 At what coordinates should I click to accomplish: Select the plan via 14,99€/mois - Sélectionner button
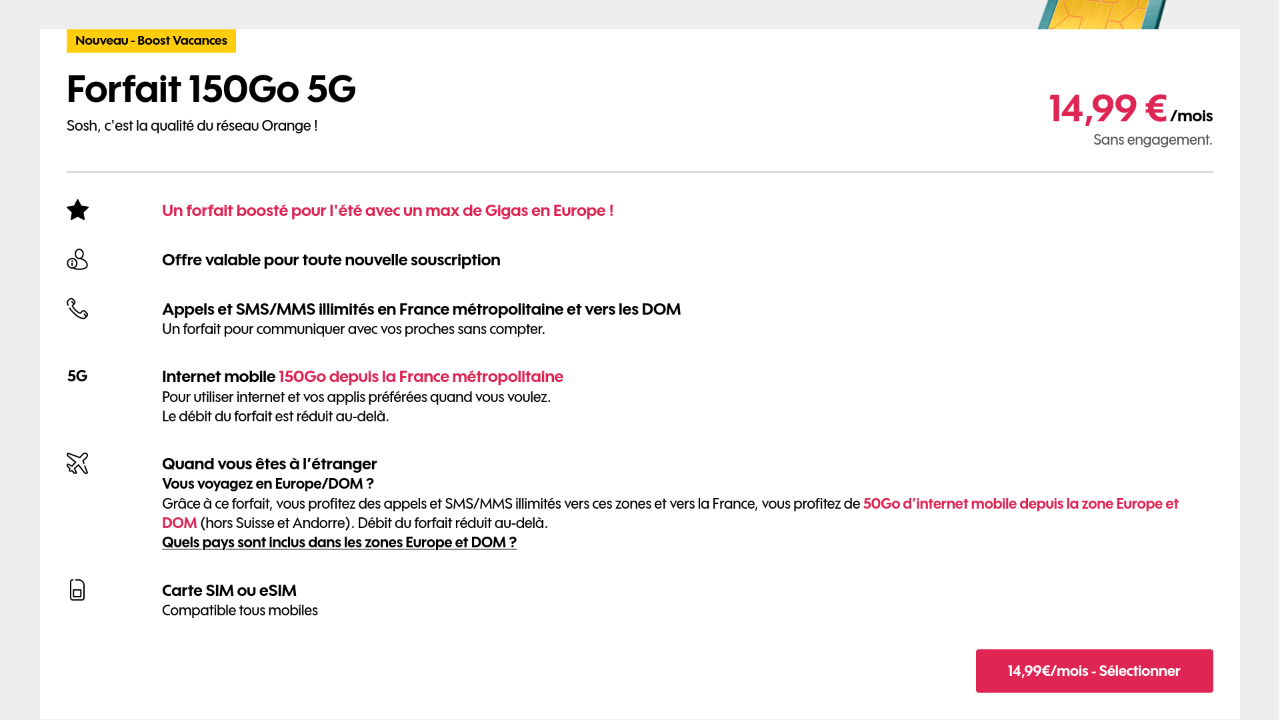click(1094, 671)
